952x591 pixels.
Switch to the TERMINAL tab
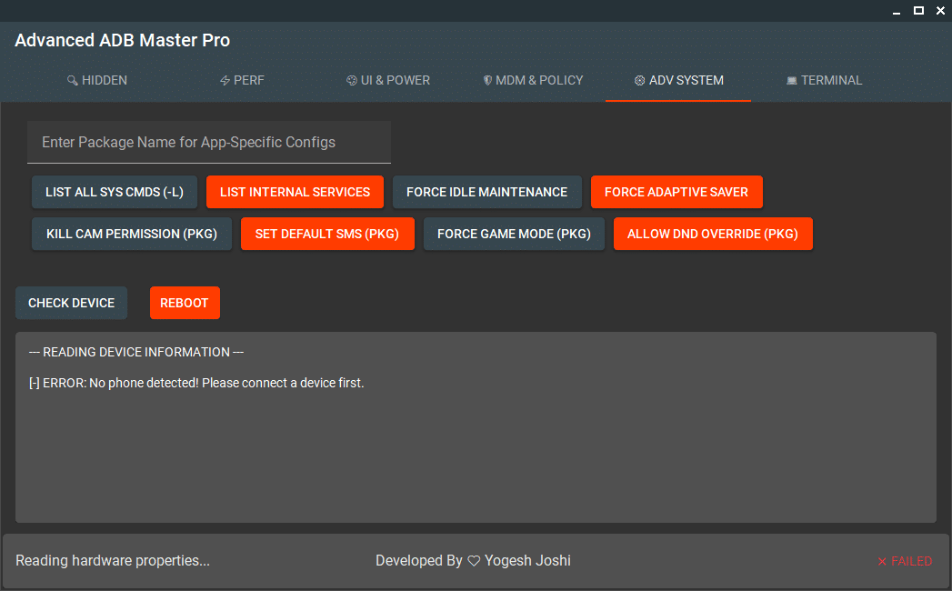click(824, 80)
